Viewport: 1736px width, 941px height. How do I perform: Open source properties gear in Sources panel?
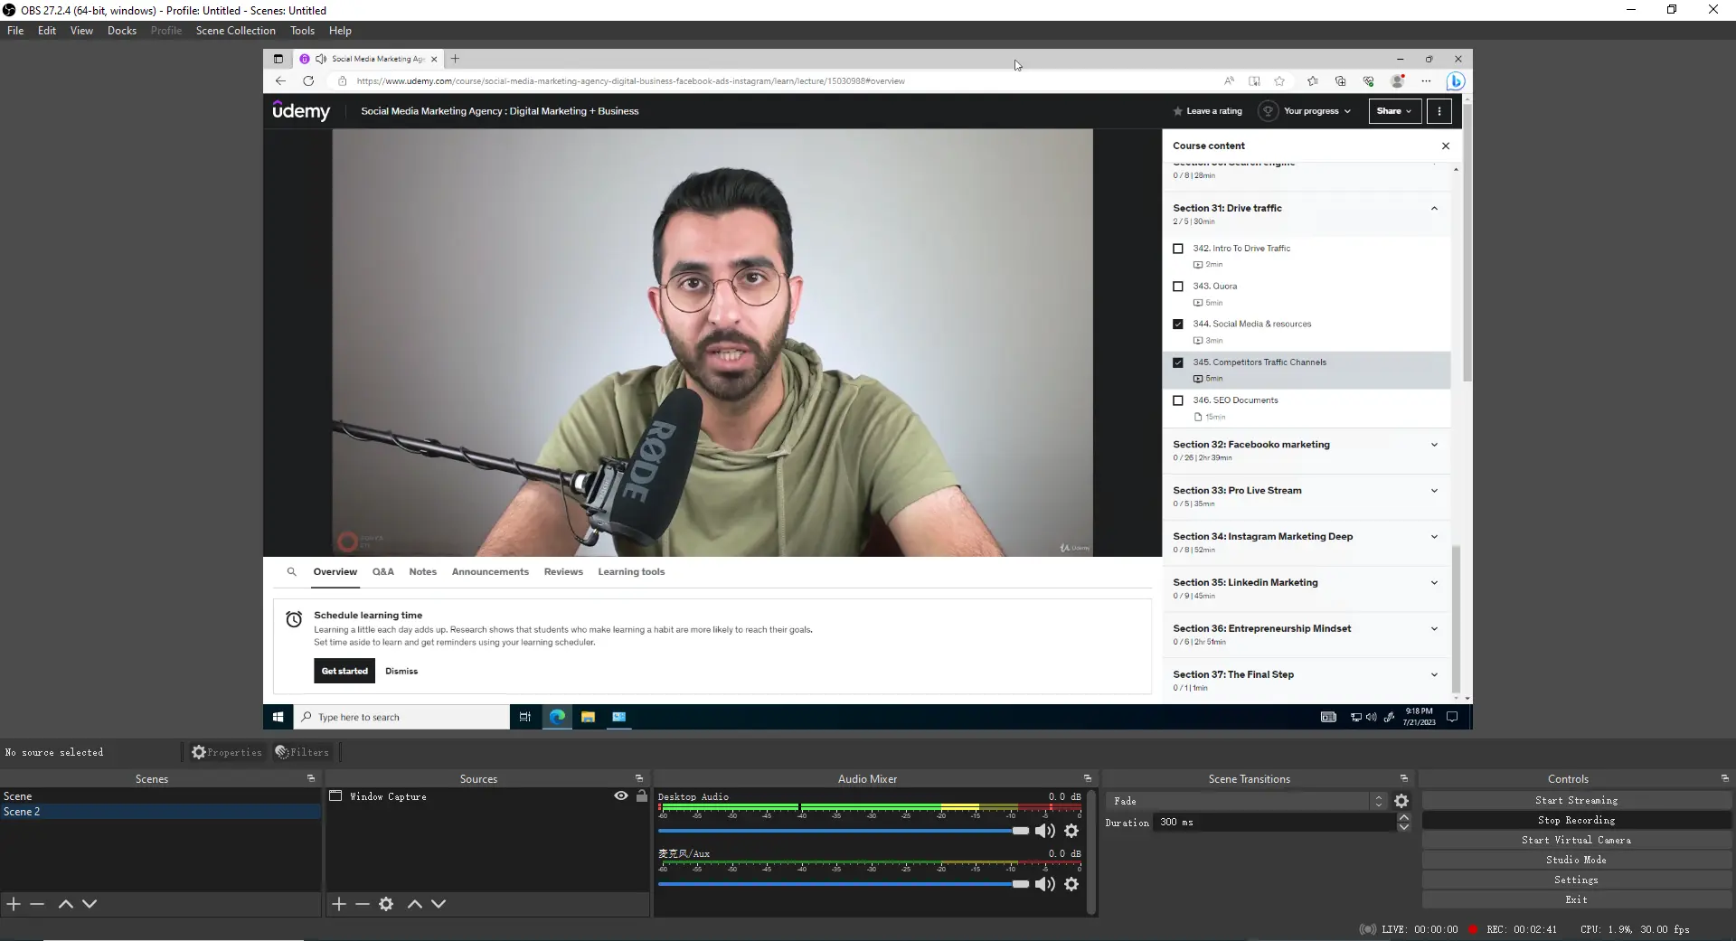pos(386,904)
